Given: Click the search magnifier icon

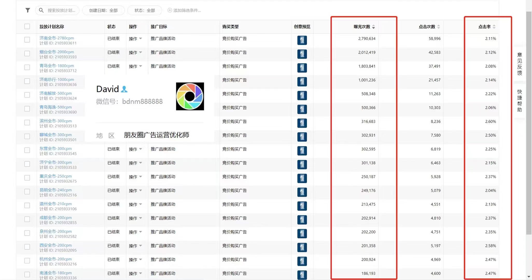Looking at the screenshot, I should point(41,10).
